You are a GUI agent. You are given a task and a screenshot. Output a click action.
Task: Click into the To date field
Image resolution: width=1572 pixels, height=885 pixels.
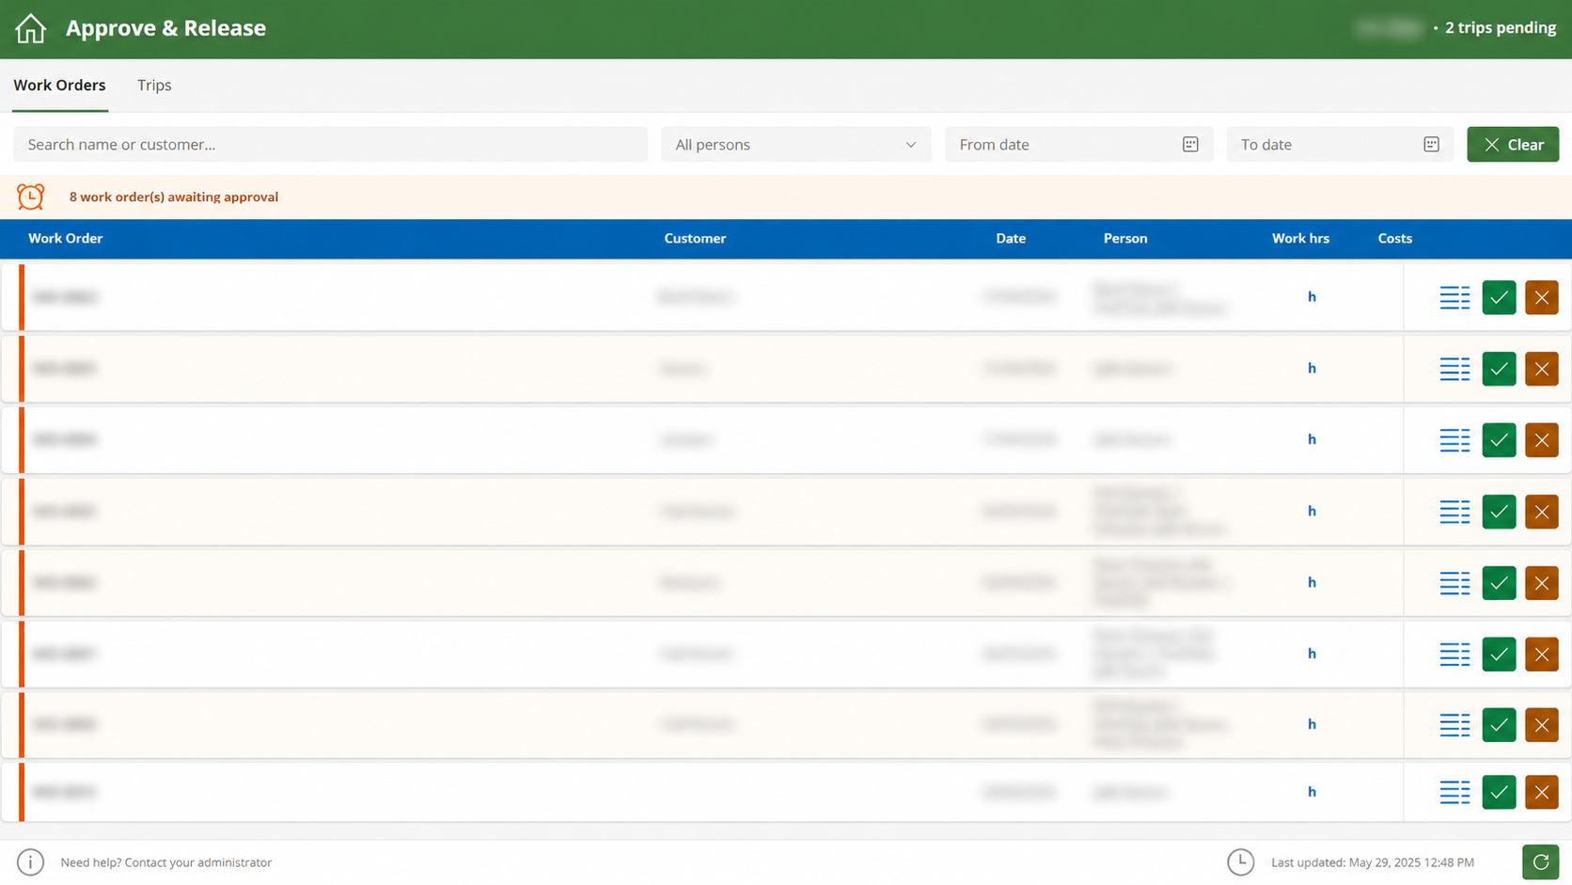(x=1340, y=144)
